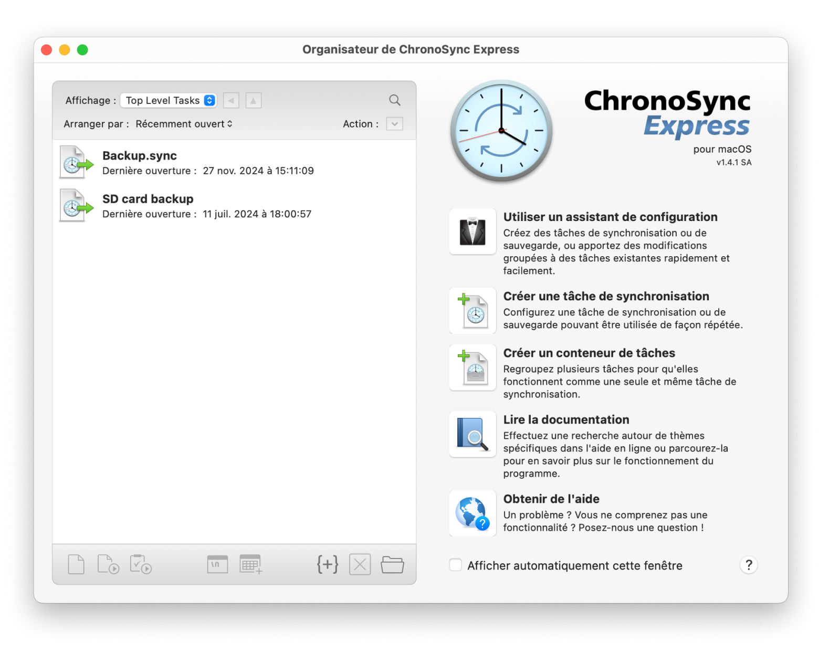
Task: Click the clipboard checkmark play icon
Action: [x=141, y=564]
